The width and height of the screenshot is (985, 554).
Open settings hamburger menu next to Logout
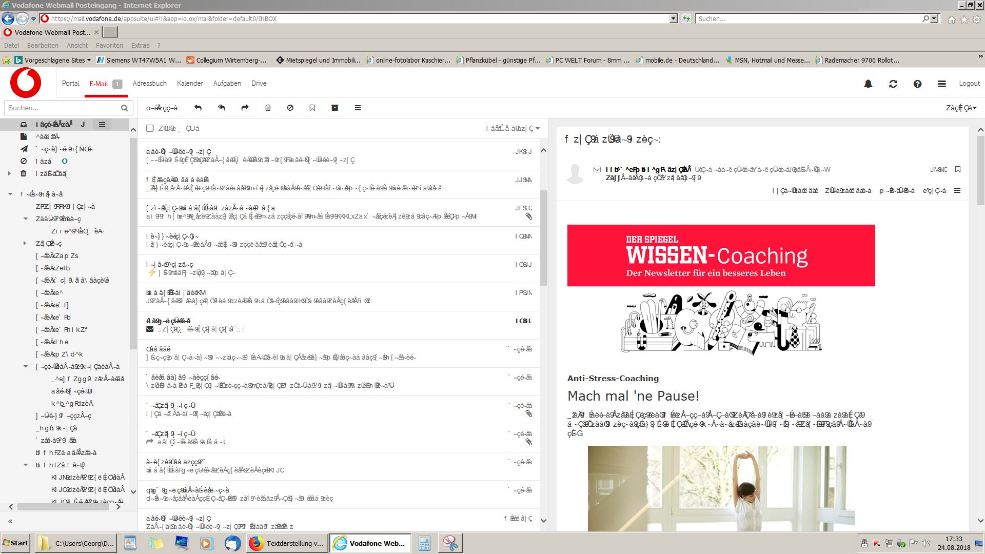click(942, 84)
